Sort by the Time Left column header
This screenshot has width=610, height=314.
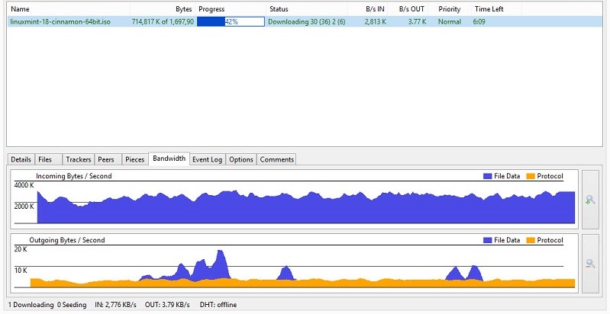[x=489, y=9]
